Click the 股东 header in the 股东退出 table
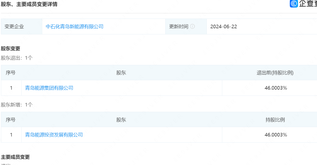 click(x=121, y=73)
